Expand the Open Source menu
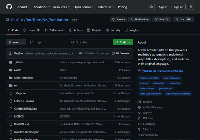Image resolution: width=200 pixels, height=140 pixels. [84, 7]
